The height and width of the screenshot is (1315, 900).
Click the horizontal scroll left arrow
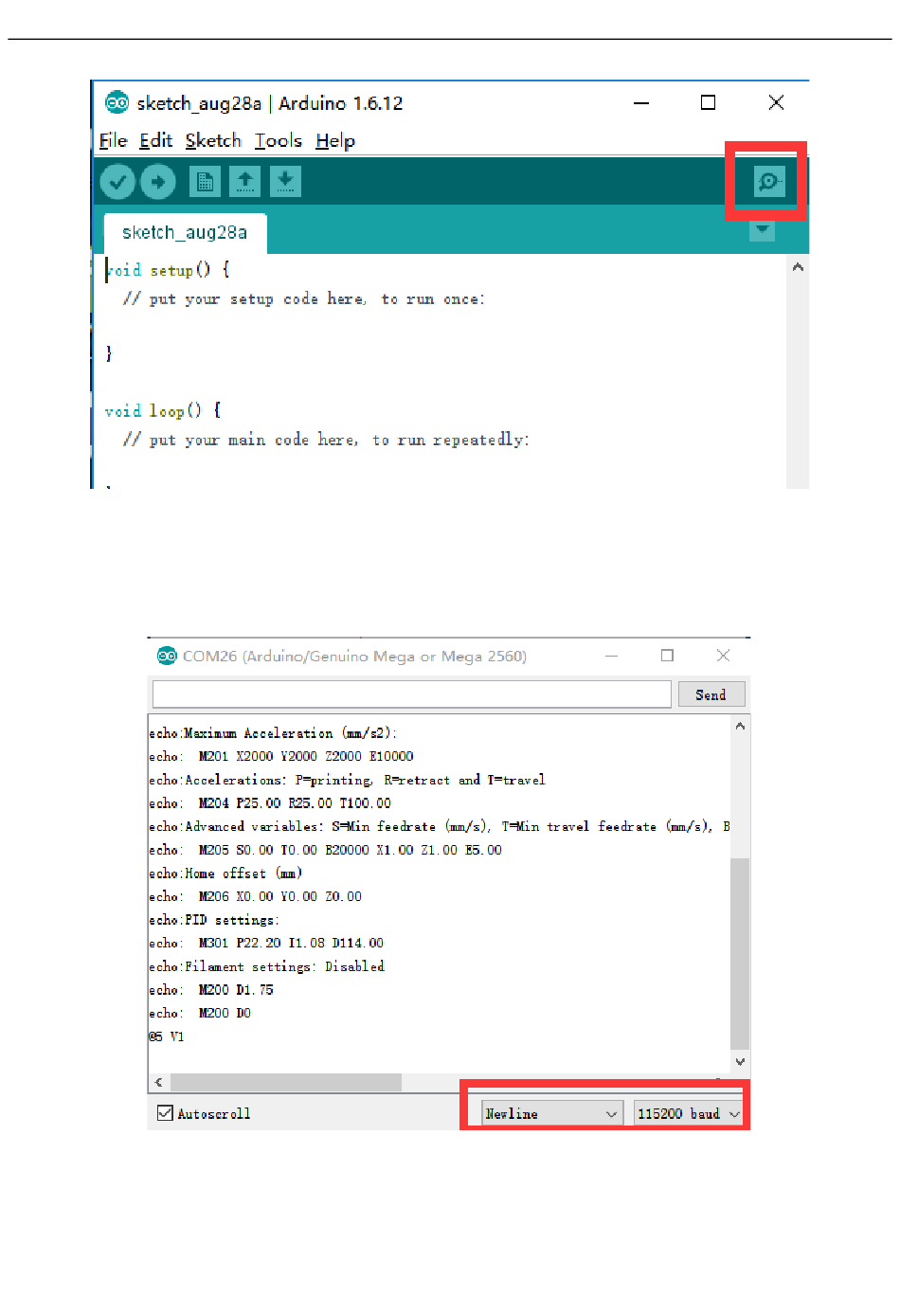[x=158, y=1082]
